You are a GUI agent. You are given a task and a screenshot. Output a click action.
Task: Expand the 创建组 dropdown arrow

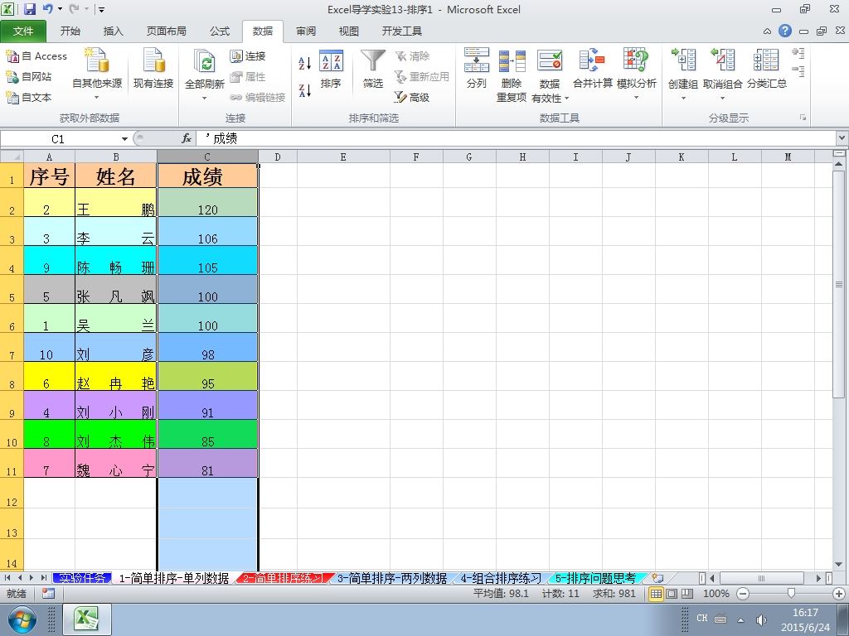point(683,99)
